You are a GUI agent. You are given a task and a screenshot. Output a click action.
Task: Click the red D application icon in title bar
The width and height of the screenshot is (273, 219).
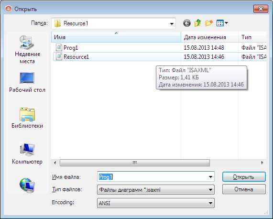[x=8, y=9]
